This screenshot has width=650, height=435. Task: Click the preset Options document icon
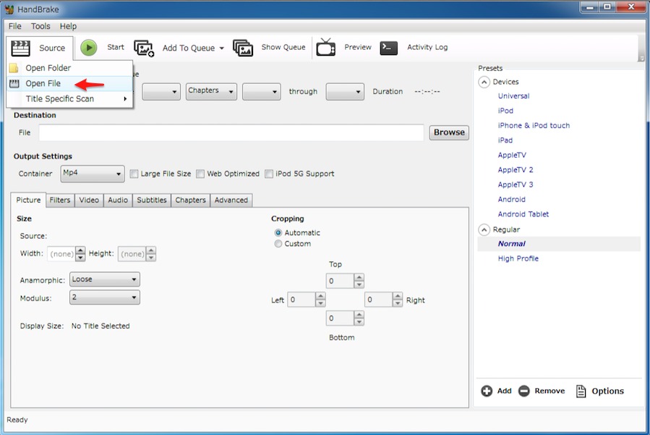coord(581,391)
